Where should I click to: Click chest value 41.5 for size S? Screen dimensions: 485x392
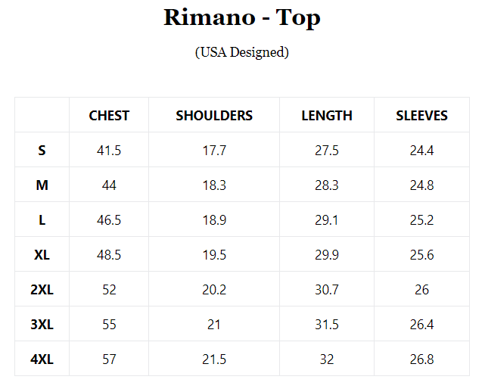click(109, 151)
